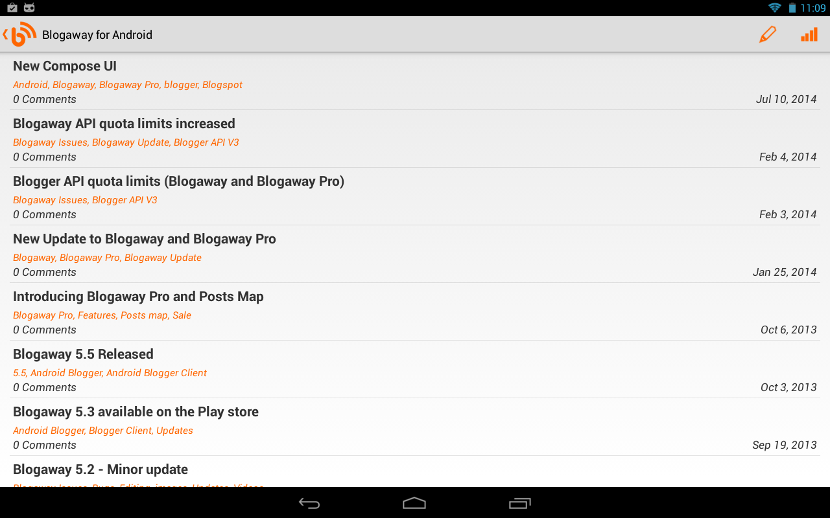Image resolution: width=830 pixels, height=518 pixels.
Task: Open the post "New Compose UI"
Action: 415,82
